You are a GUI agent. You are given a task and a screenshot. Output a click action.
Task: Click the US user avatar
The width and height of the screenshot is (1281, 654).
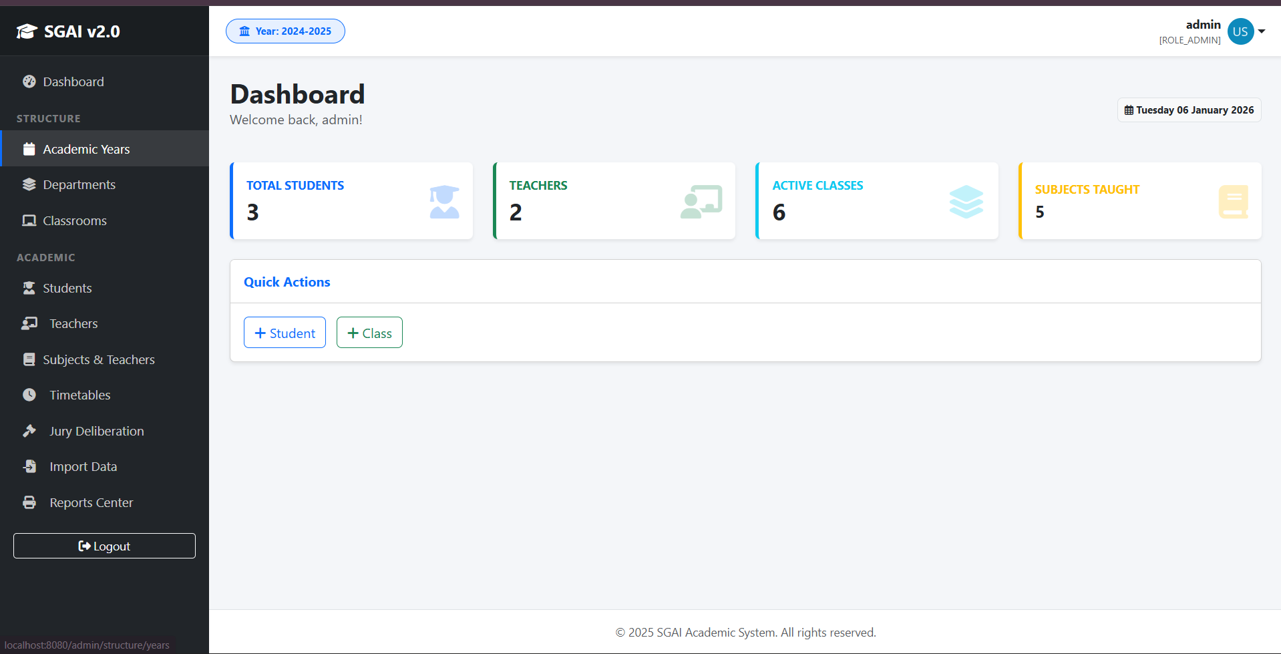coord(1240,31)
